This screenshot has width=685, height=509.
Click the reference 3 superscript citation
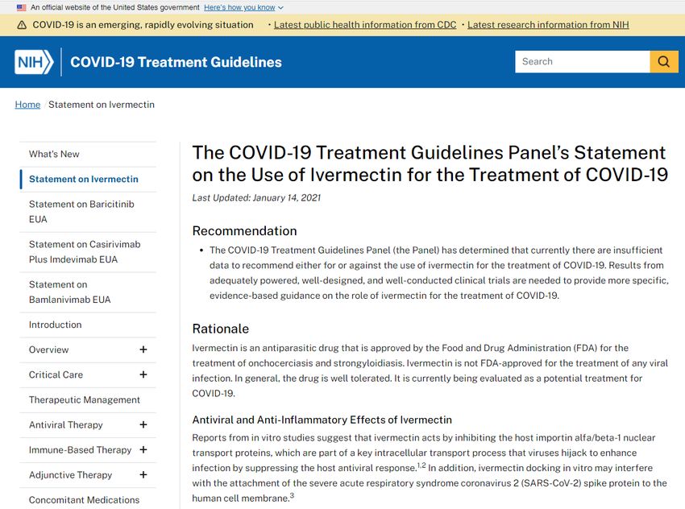[x=293, y=495]
